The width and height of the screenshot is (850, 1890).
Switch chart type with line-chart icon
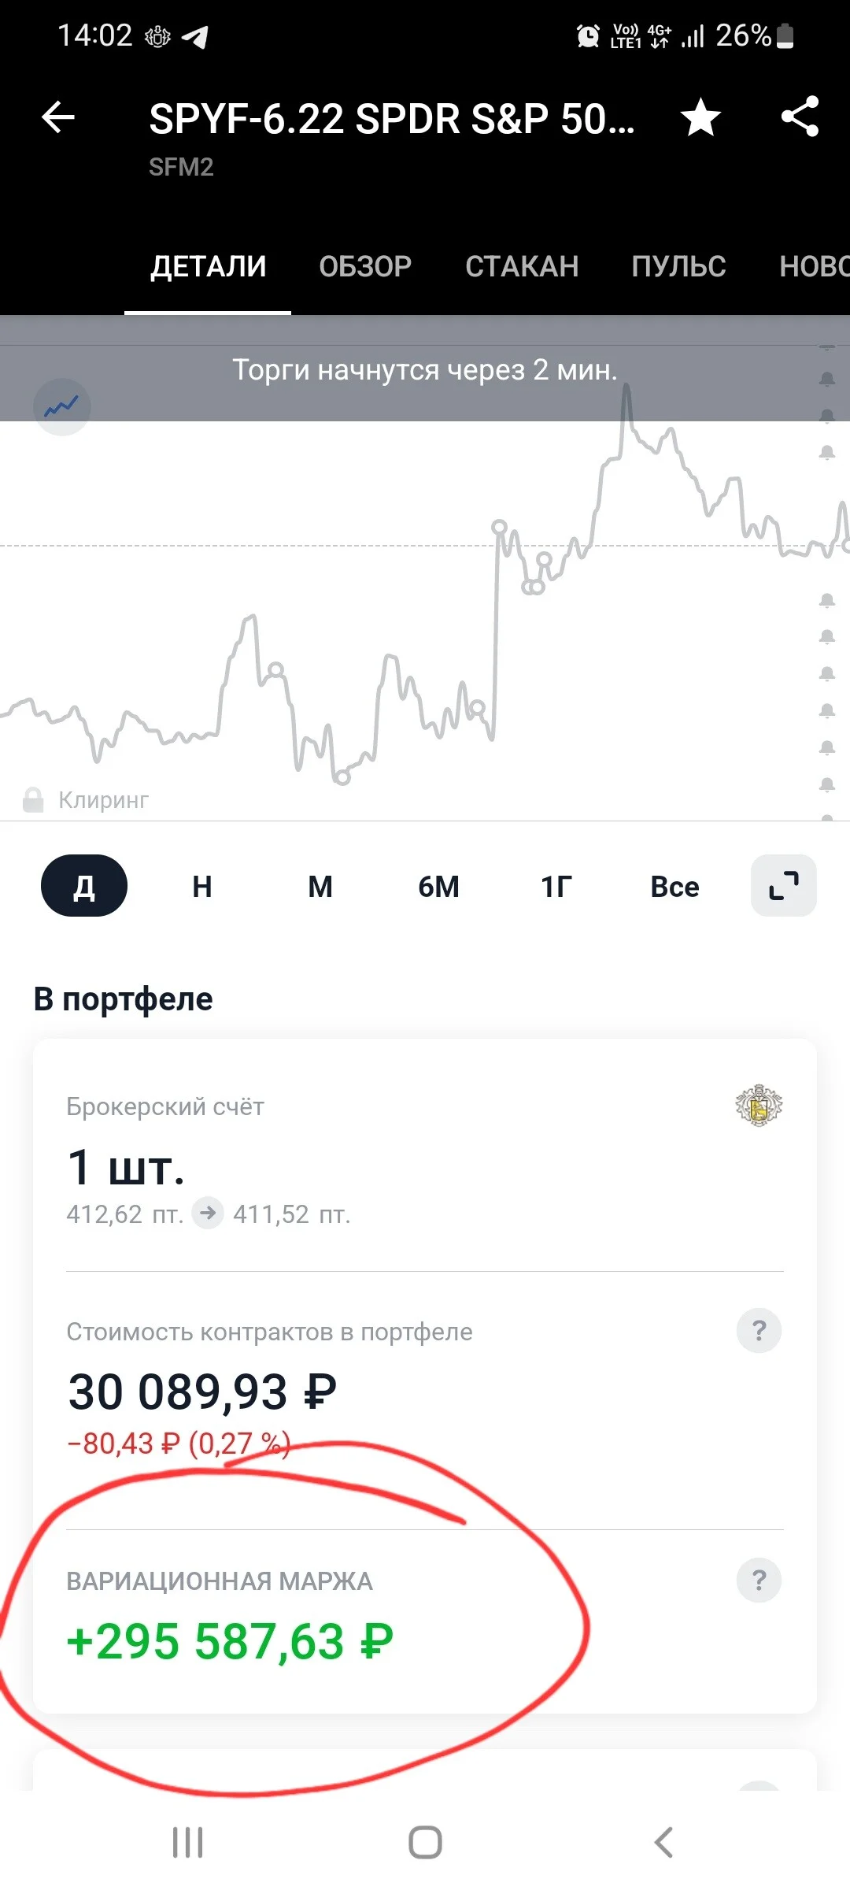pyautogui.click(x=62, y=407)
